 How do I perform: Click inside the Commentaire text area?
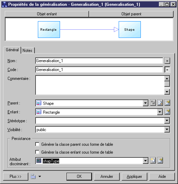100,85
